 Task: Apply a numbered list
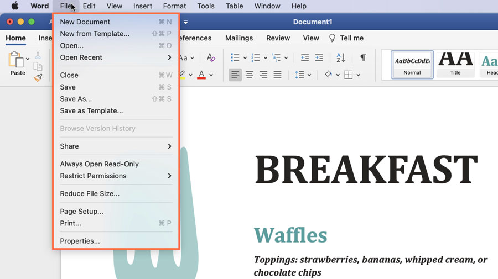tap(256, 57)
